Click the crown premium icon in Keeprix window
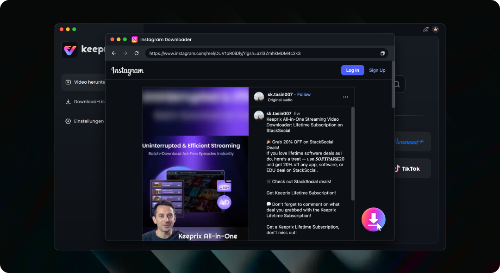The width and height of the screenshot is (500, 273). pos(436,29)
